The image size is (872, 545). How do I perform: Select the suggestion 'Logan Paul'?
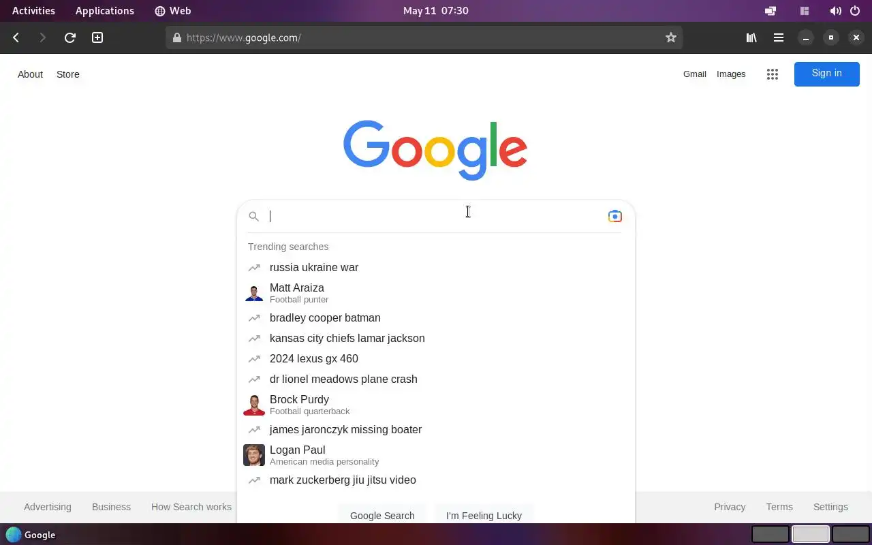[436, 455]
